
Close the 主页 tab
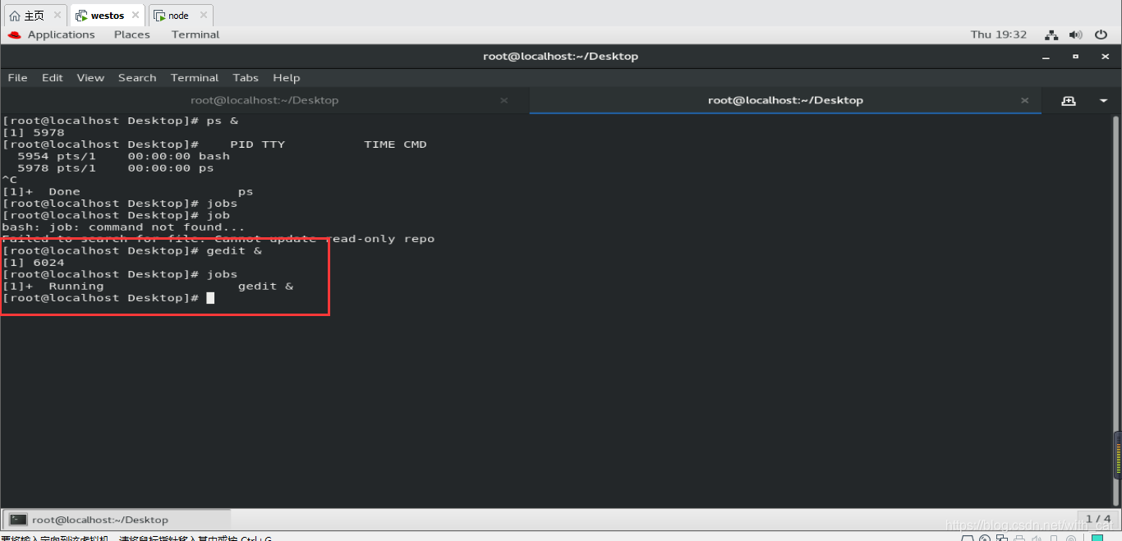[x=57, y=16]
